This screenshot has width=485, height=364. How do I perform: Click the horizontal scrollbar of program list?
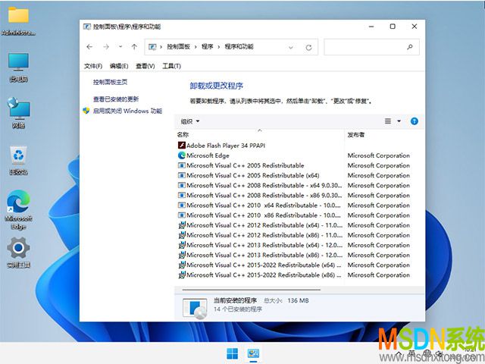pyautogui.click(x=251, y=290)
